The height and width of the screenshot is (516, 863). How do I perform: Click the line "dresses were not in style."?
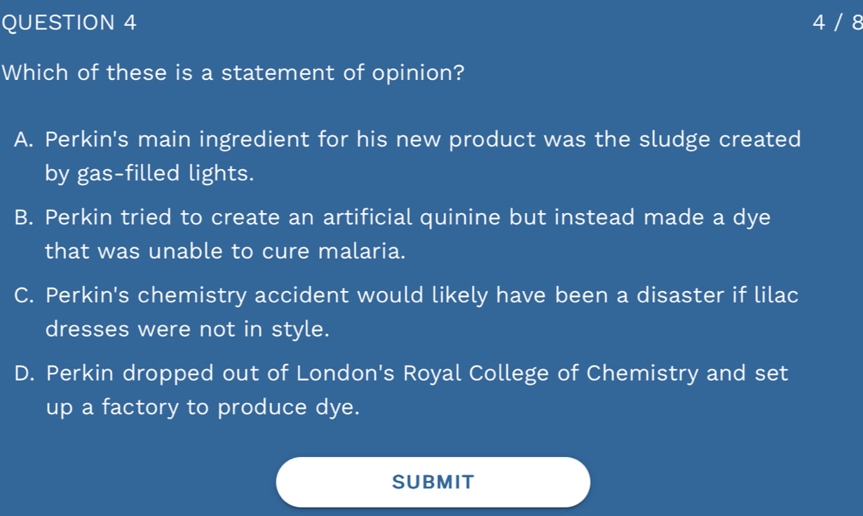(187, 329)
